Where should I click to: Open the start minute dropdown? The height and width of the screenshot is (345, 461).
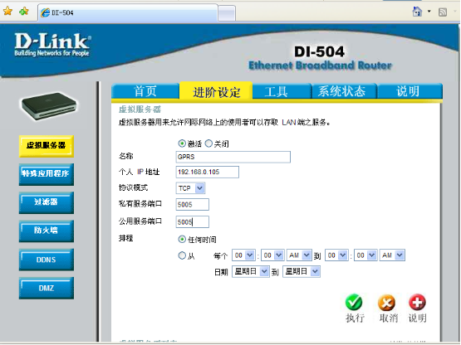point(272,255)
